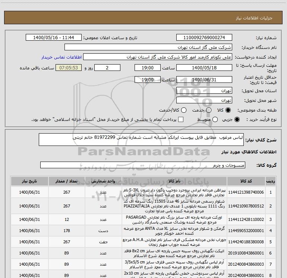The width and height of the screenshot is (287, 278).
Task: Click the unit جفت in row 5
Action: point(103,242)
